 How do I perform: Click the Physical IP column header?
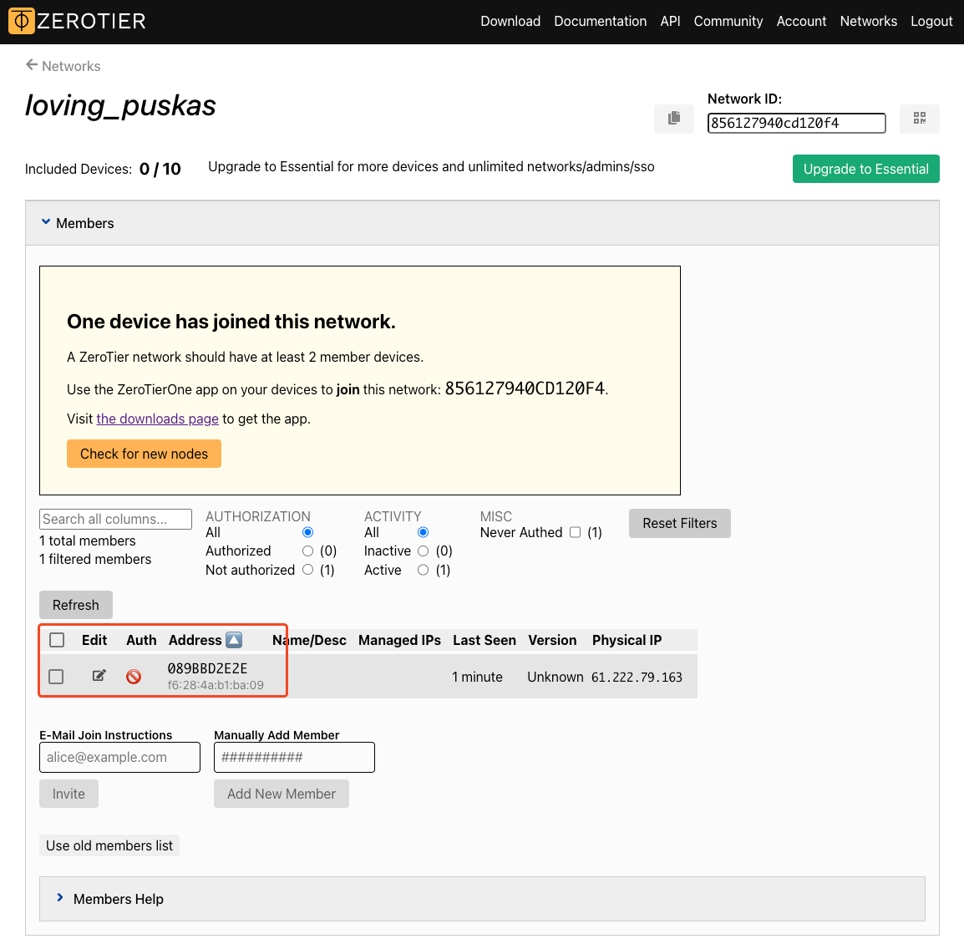pyautogui.click(x=627, y=640)
